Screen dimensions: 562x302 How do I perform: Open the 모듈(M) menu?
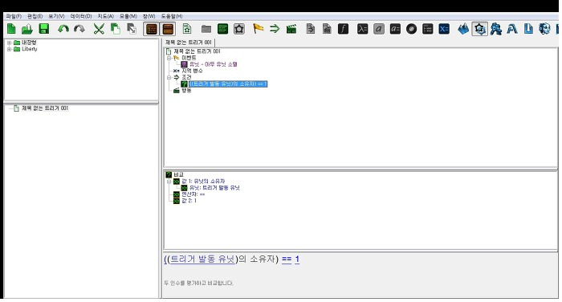tap(128, 16)
